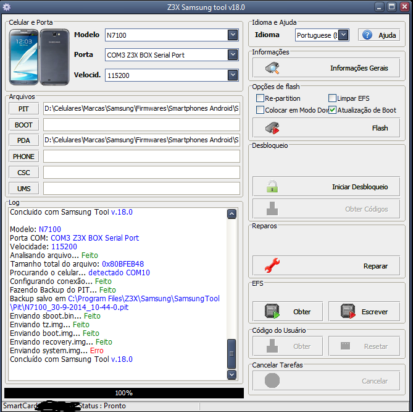Click 'detectado COM10' in the log

coord(119,273)
